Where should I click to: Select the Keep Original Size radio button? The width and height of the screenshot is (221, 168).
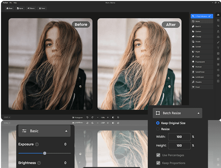(158, 123)
